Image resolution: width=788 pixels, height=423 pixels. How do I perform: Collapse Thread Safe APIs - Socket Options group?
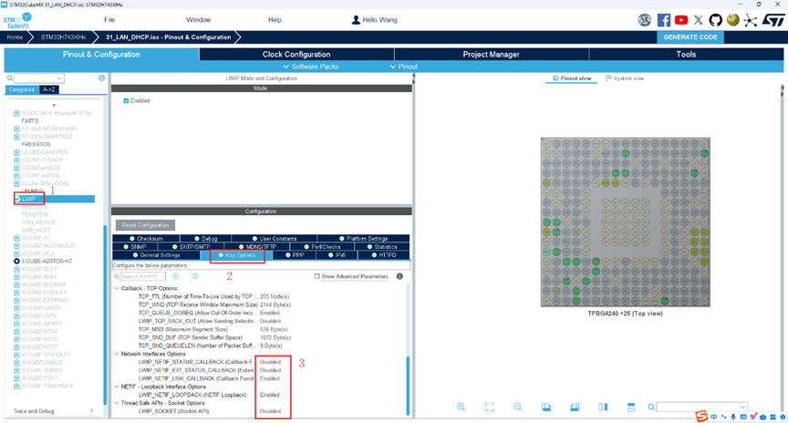click(117, 403)
